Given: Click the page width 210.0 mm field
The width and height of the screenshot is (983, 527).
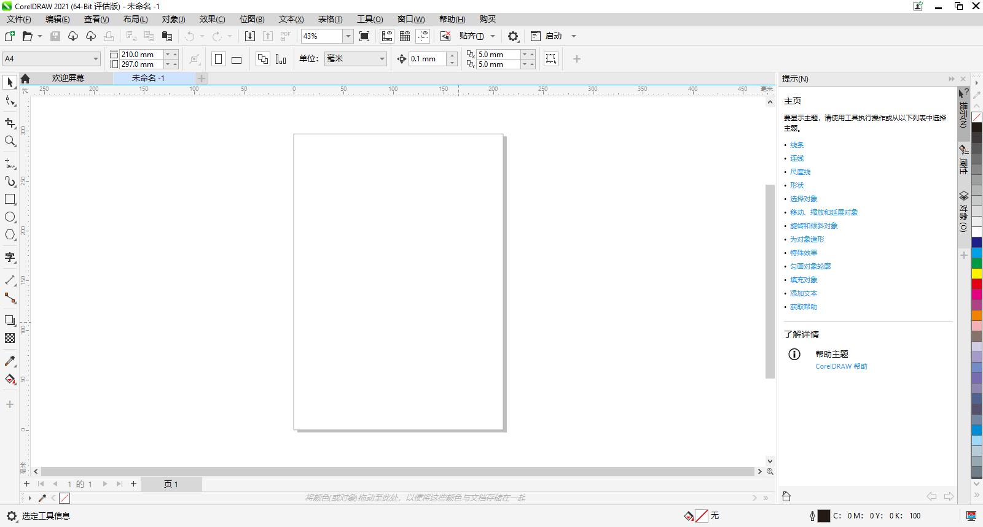Looking at the screenshot, I should click(x=142, y=54).
